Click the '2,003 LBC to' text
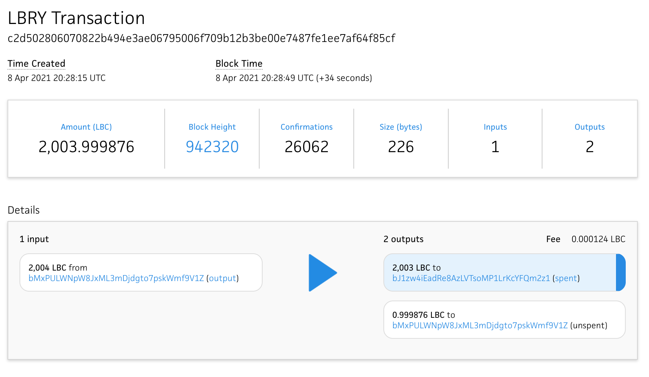This screenshot has width=649, height=377. click(416, 268)
